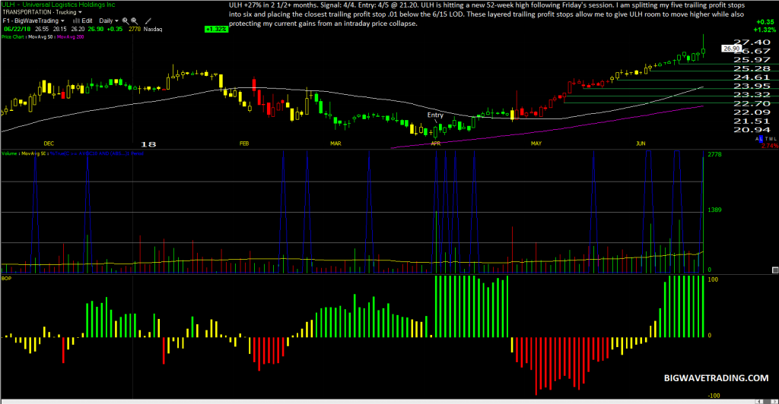Click the 26.90 closing price value

point(95,30)
